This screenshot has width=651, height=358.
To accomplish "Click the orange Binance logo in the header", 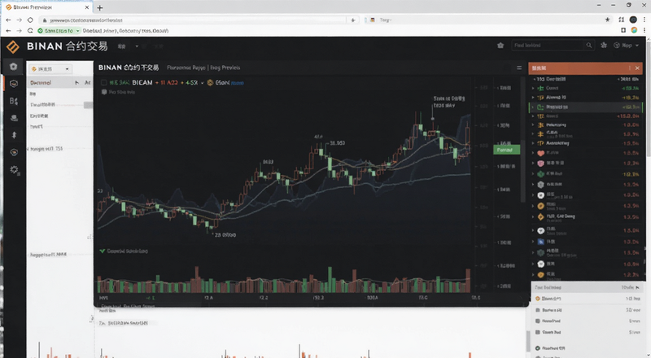I will point(12,46).
